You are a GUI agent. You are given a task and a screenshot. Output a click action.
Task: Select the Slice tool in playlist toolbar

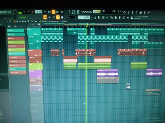(28, 21)
